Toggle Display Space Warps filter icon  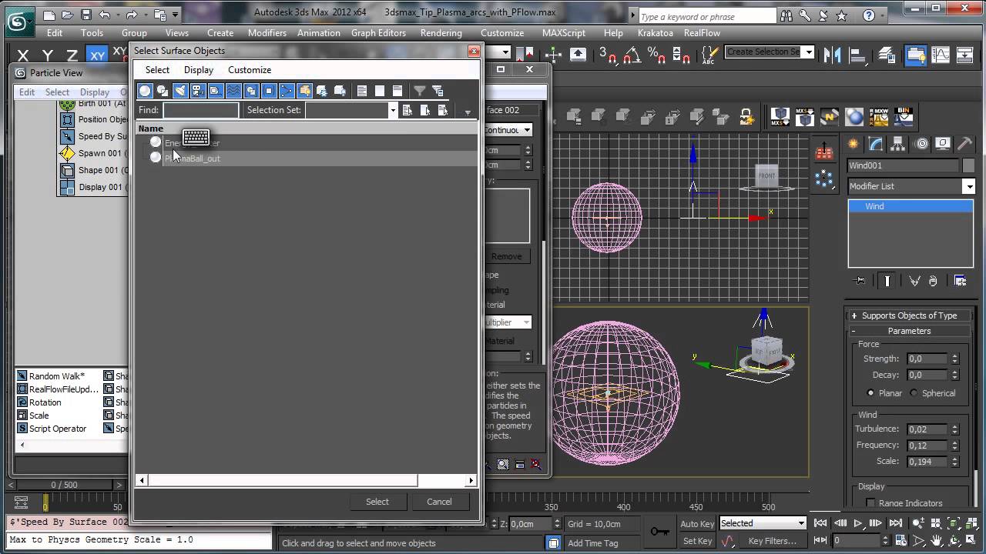pyautogui.click(x=233, y=91)
